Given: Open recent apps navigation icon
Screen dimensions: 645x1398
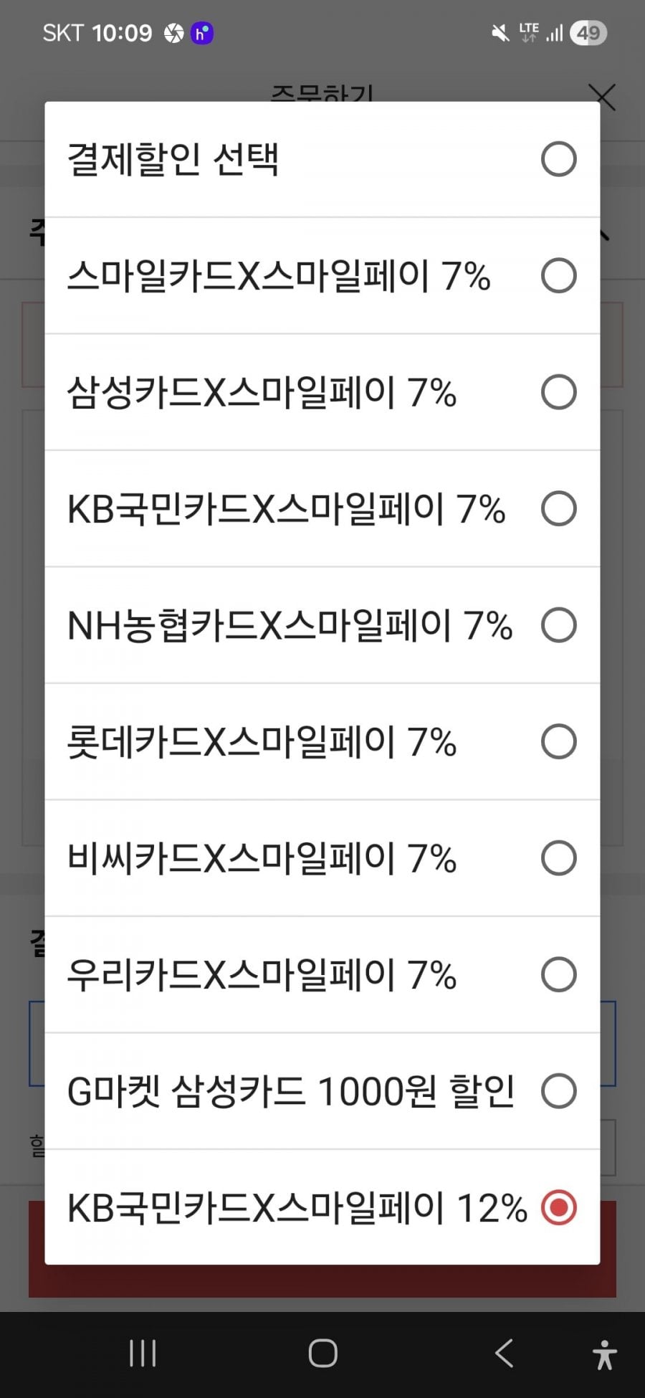Looking at the screenshot, I should tap(143, 1354).
